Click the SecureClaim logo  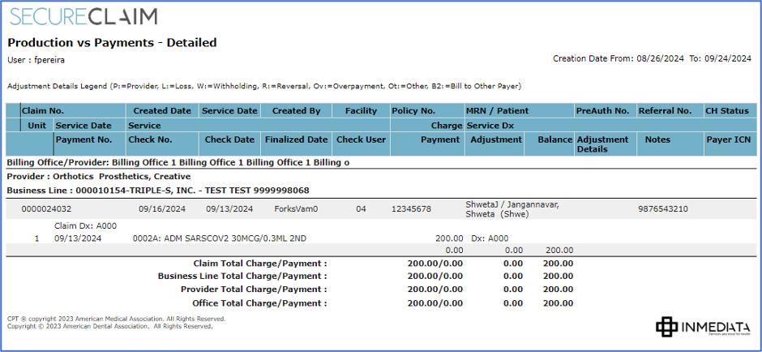coord(83,16)
